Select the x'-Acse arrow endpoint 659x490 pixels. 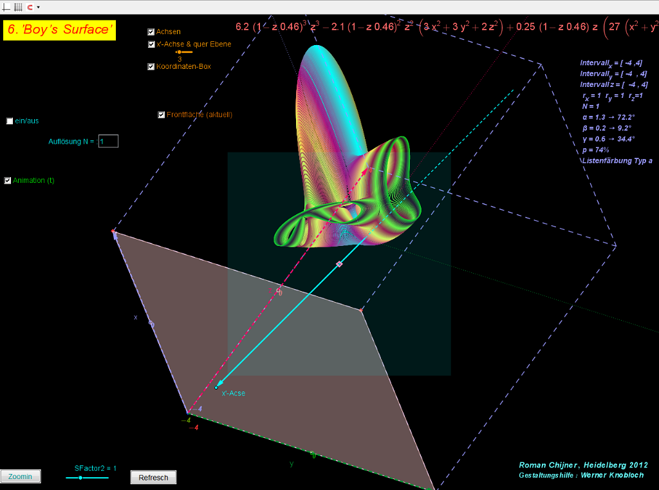coord(216,387)
